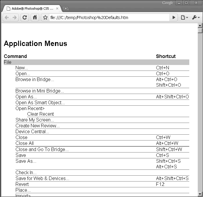The height and width of the screenshot is (197, 203).
Task: Click the 'Close All' command
Action: point(25,143)
